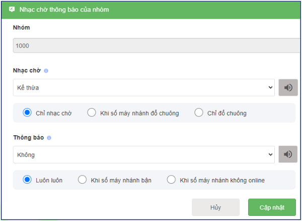Open the Thông báo Không dropdown
This screenshot has height=221, width=302.
point(144,154)
